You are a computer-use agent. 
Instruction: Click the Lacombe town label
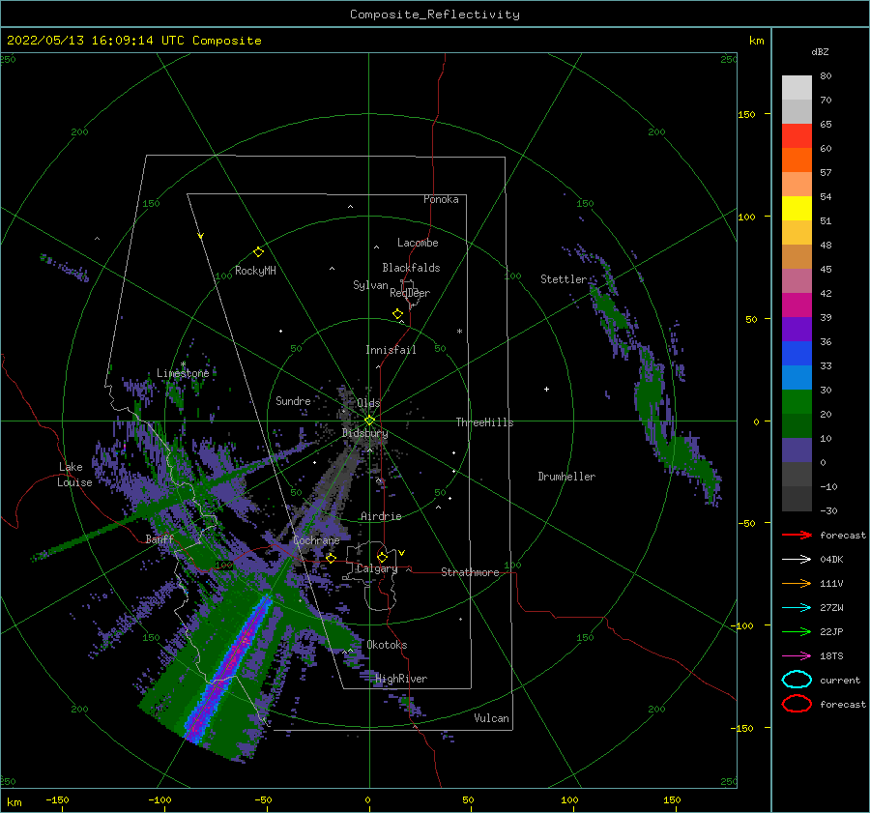coord(418,243)
